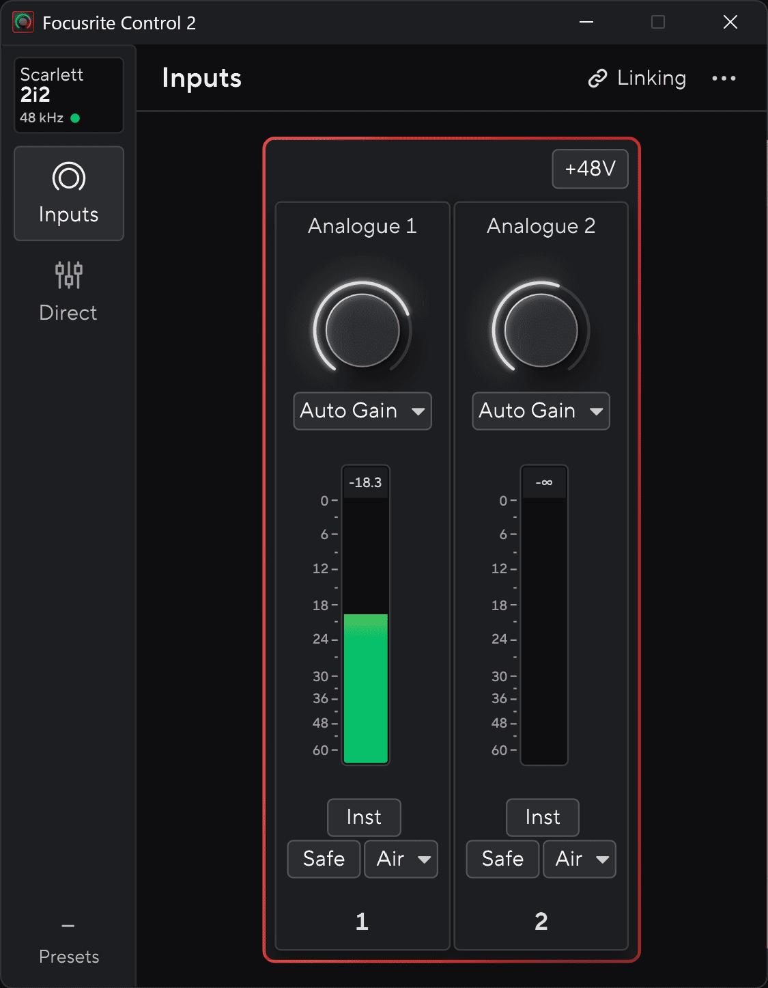This screenshot has height=988, width=768.
Task: Select the Scarlett 2i2 device tile
Action: [68, 95]
